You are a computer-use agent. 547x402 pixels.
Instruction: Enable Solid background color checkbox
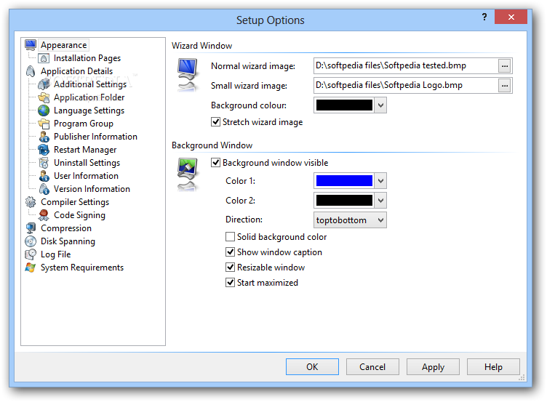point(230,237)
